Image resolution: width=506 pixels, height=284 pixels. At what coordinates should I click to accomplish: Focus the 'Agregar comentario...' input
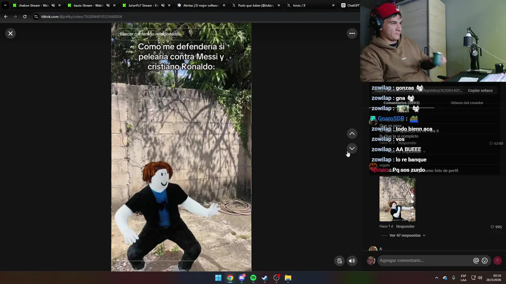(x=425, y=260)
